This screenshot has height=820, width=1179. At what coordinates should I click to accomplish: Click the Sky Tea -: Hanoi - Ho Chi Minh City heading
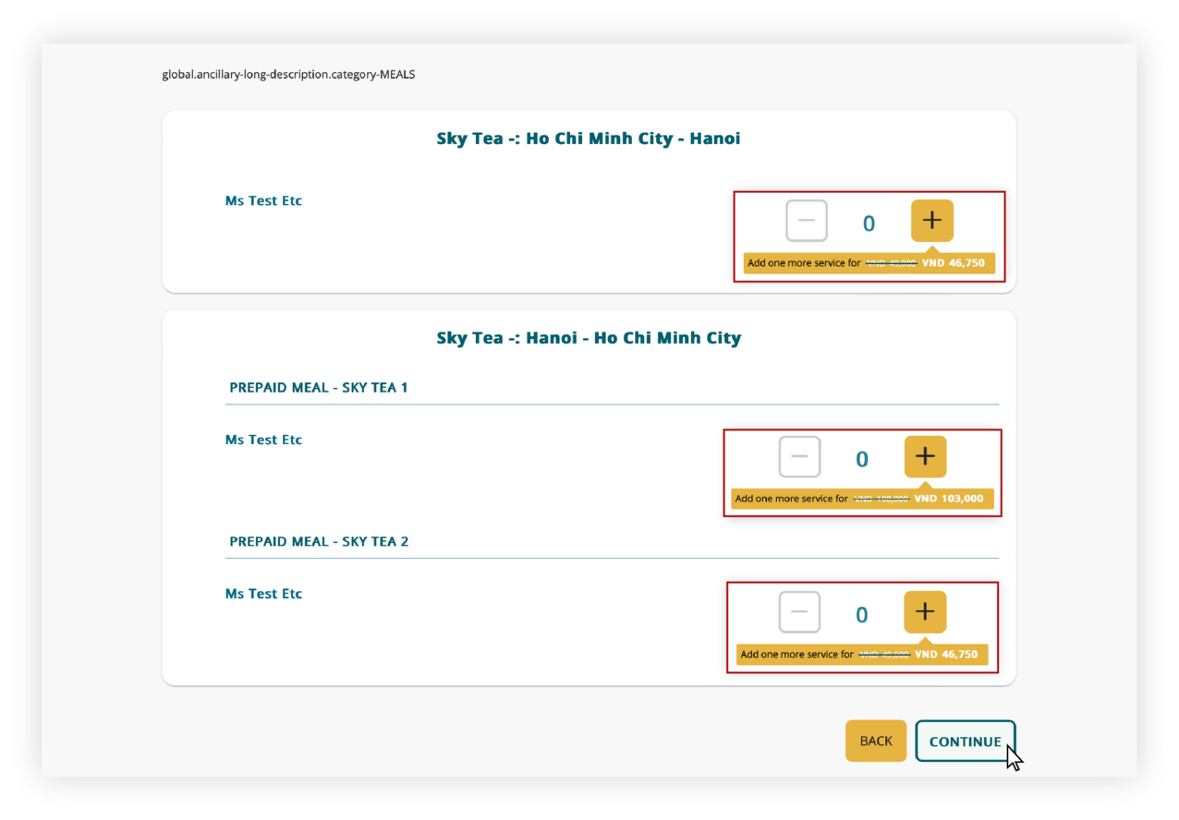[x=589, y=337]
